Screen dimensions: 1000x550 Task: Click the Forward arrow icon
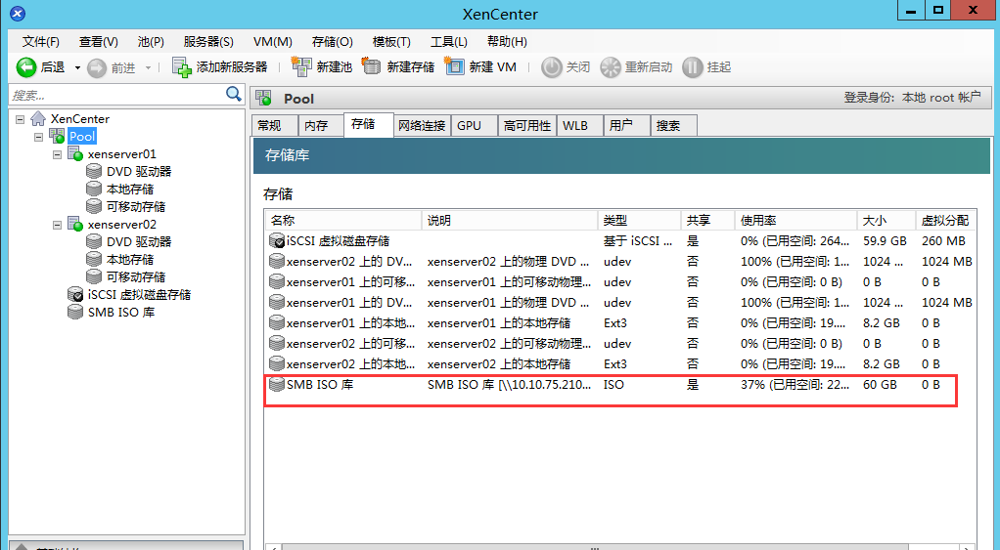click(x=97, y=67)
